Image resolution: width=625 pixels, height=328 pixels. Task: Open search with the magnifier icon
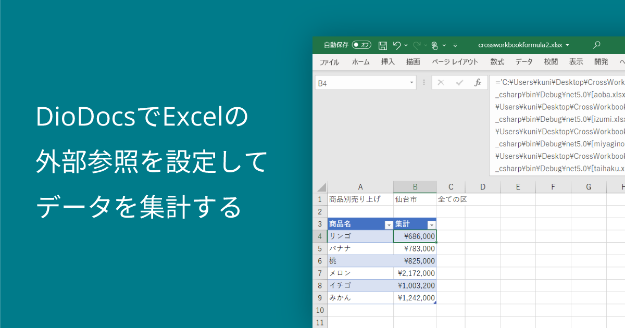click(x=597, y=44)
